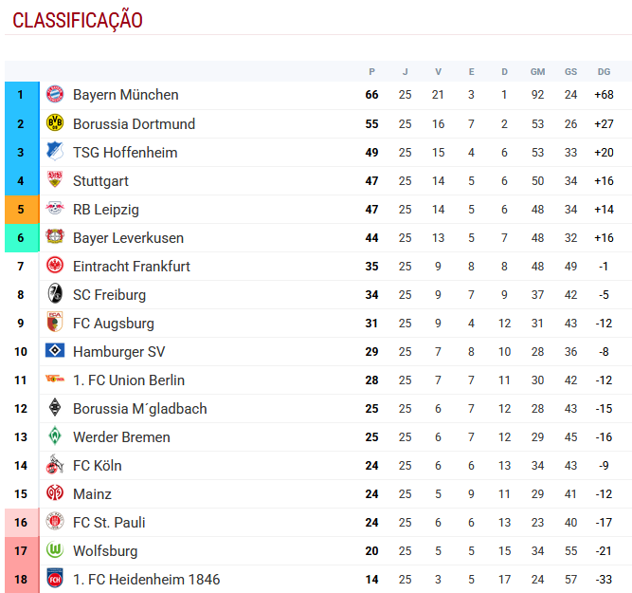Click the GM goals-scored column header
This screenshot has width=632, height=593.
pos(537,72)
